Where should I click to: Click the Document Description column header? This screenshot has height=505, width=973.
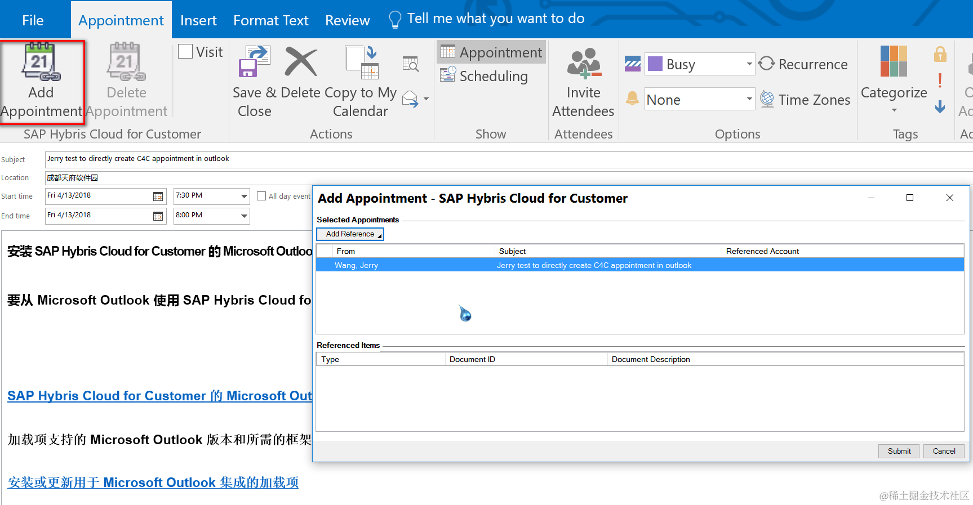point(785,359)
